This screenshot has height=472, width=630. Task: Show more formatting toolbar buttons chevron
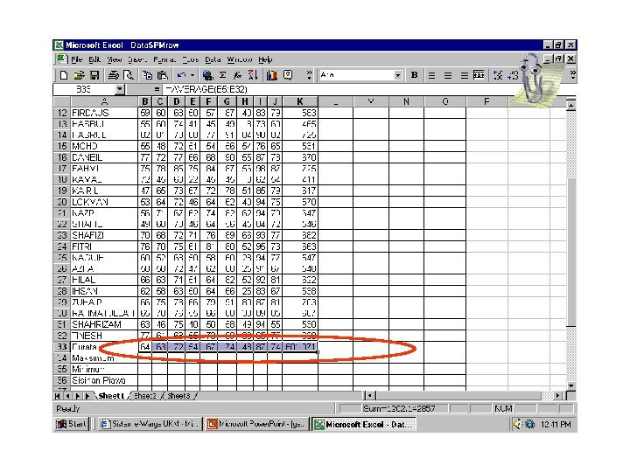click(573, 75)
